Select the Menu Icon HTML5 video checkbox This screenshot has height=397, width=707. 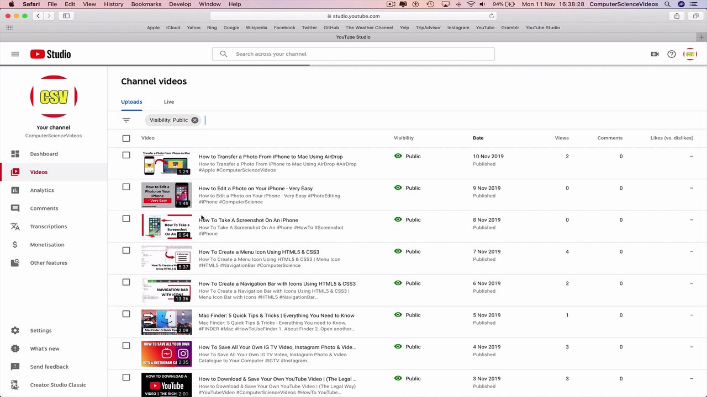(126, 250)
